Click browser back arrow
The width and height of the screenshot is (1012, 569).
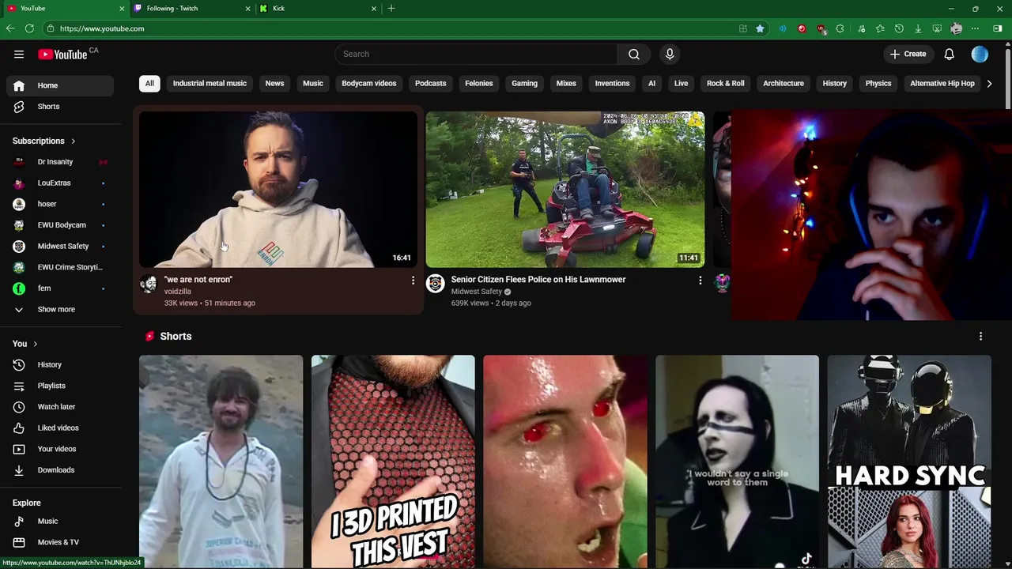(10, 28)
